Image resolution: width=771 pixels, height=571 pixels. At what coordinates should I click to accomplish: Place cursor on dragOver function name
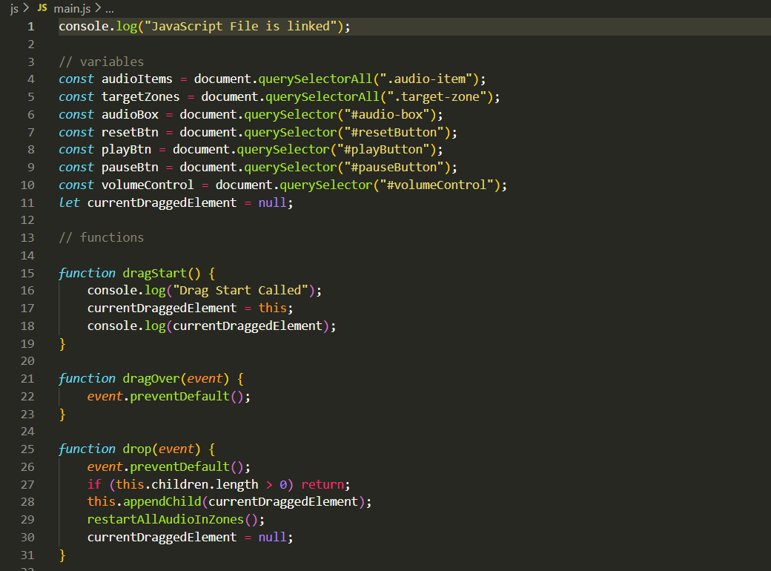click(150, 379)
